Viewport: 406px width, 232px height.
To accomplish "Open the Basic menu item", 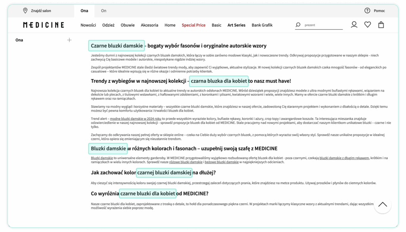I will tap(216, 25).
